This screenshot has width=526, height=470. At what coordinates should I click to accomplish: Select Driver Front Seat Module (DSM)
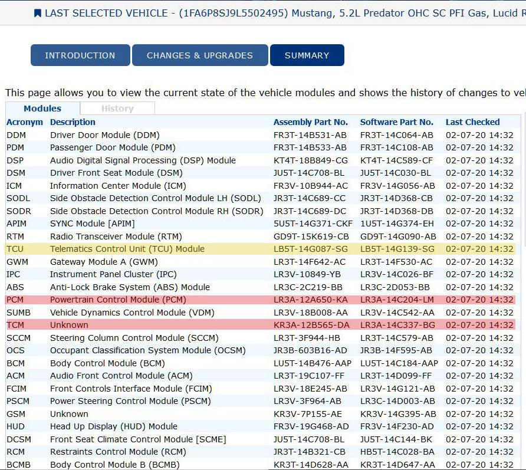pos(116,173)
